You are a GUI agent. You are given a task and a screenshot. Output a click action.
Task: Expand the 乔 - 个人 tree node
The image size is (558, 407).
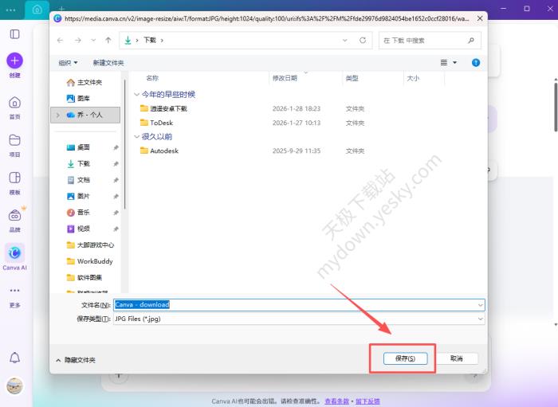click(x=57, y=115)
